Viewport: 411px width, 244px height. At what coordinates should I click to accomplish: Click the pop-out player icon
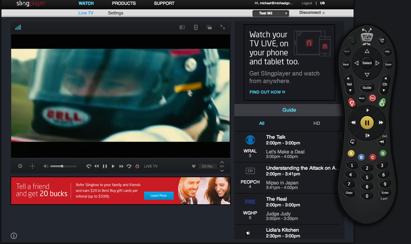coord(209,27)
